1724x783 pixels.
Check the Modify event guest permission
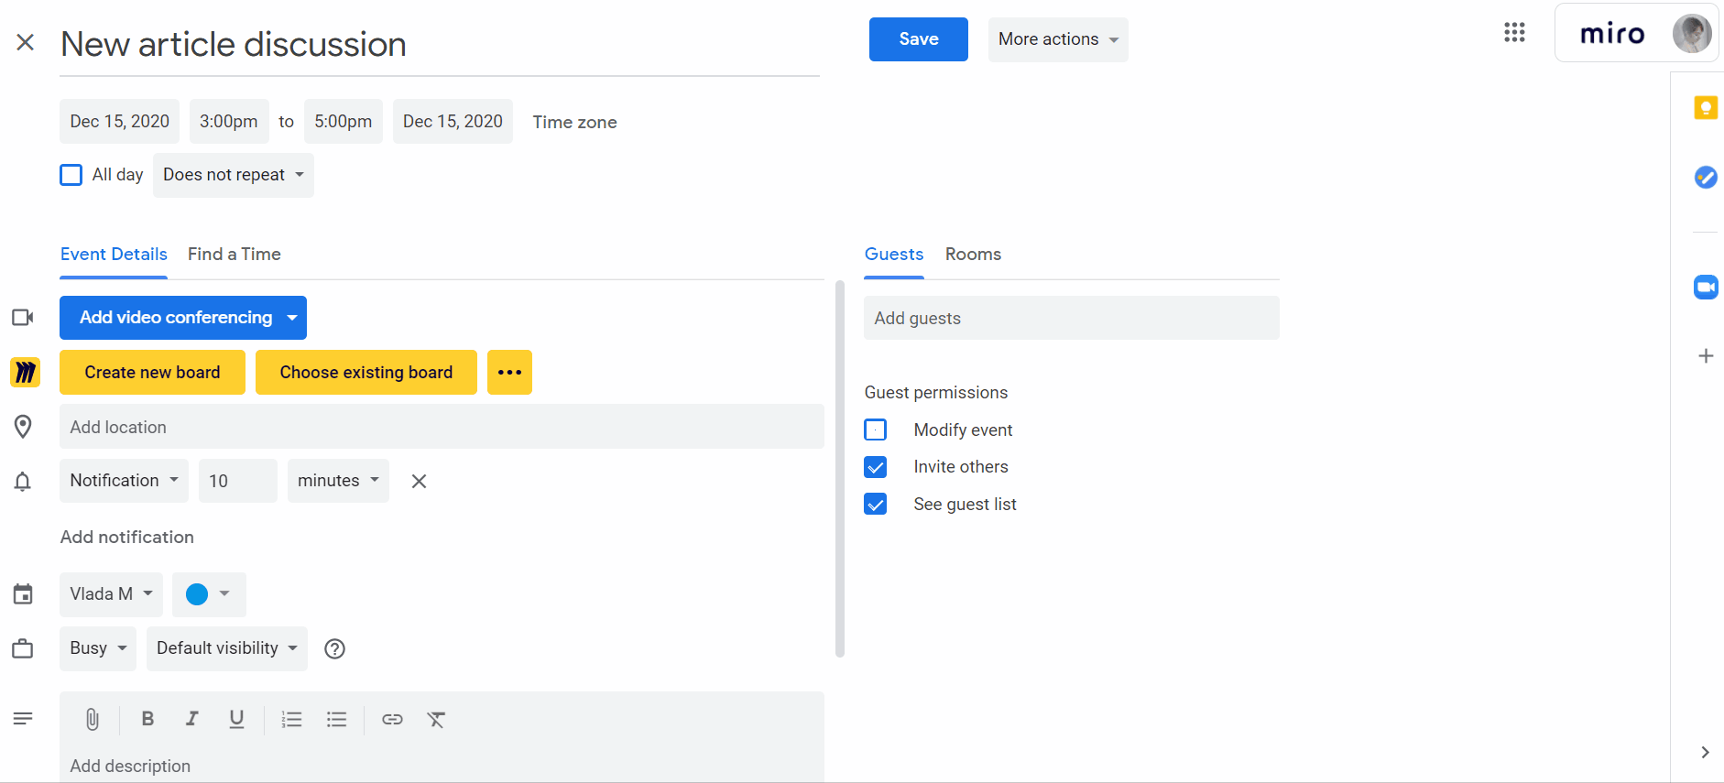point(876,430)
